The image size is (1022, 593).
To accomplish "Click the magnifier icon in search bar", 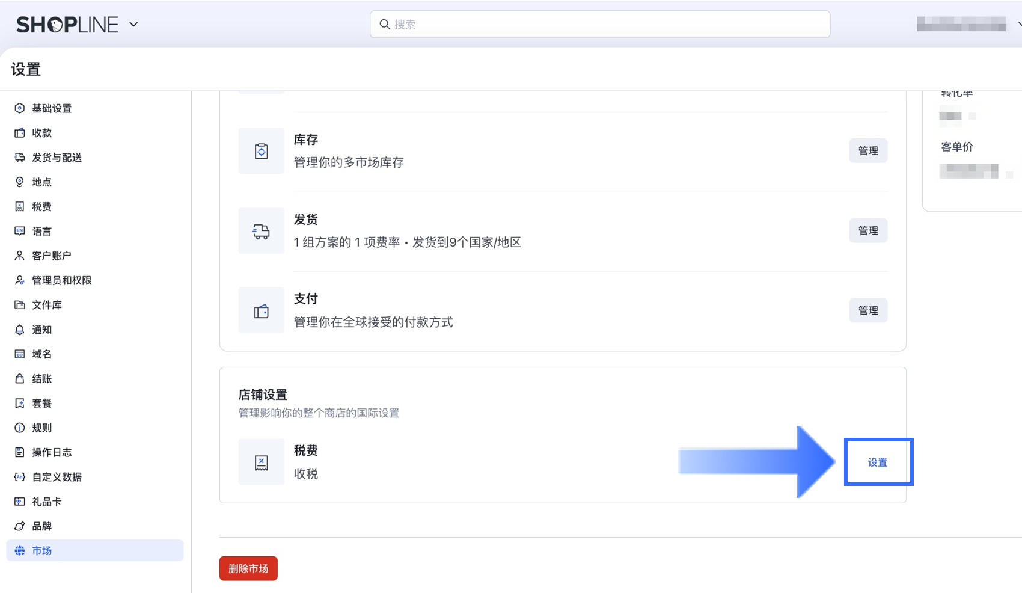I will click(x=385, y=25).
